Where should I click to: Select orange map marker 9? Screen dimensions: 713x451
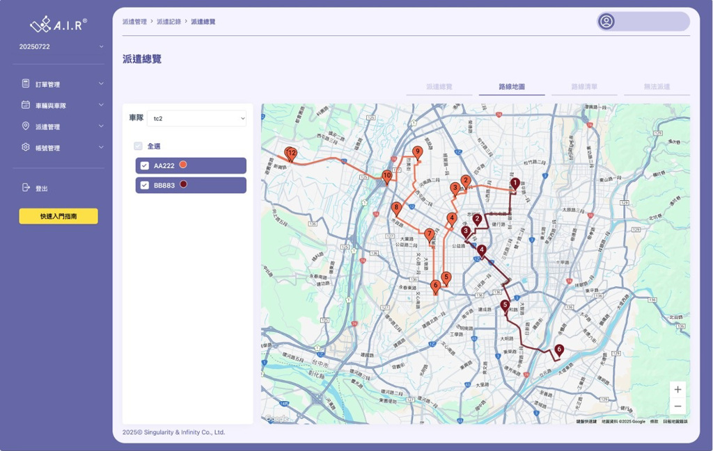point(418,153)
